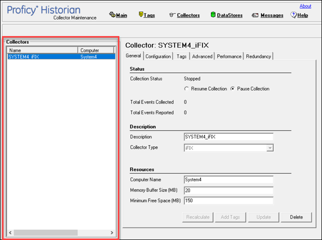
Task: Open the Help link
Action: click(302, 16)
